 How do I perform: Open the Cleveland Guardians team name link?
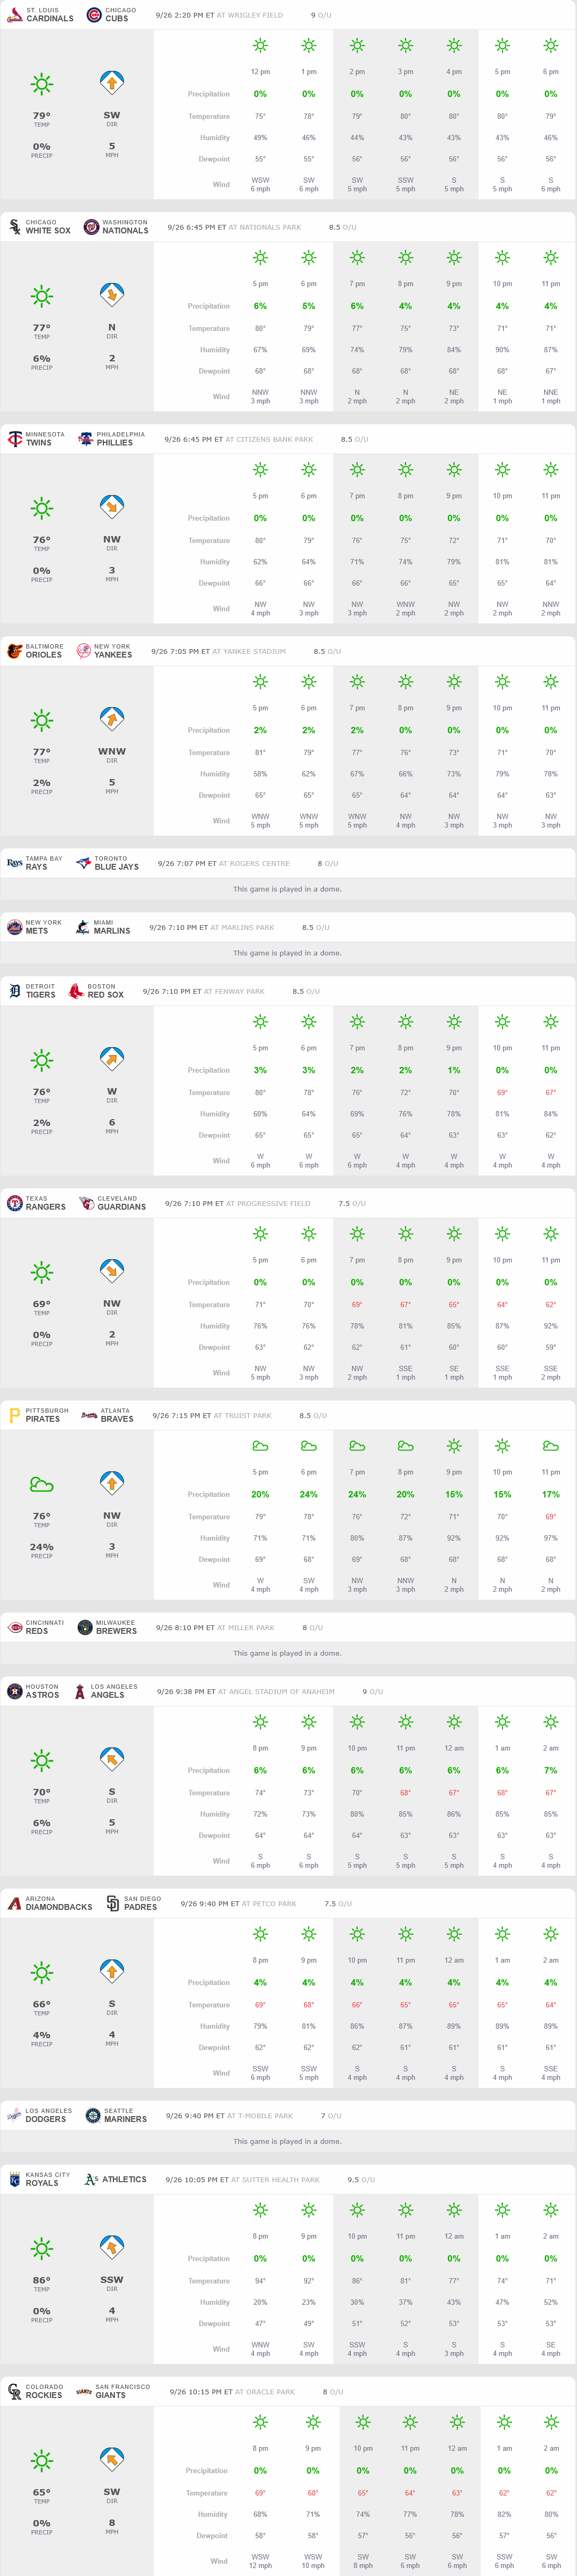point(121,1203)
